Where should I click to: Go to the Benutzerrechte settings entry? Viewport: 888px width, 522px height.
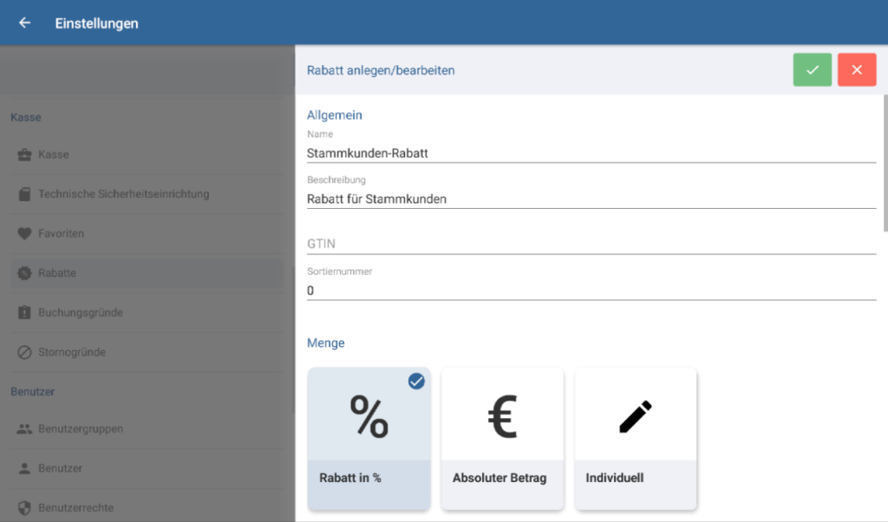point(75,507)
